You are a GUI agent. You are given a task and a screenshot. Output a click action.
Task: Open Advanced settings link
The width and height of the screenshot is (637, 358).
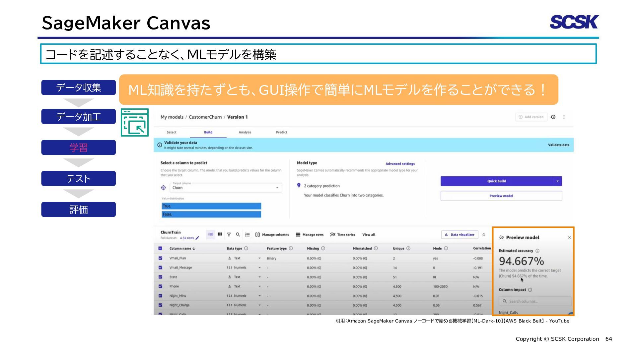point(400,164)
